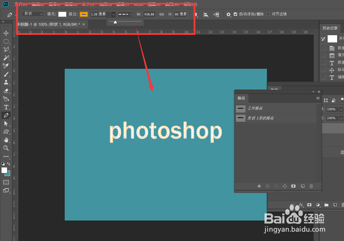Fill path with foreground color in Paths panel

pos(259,186)
